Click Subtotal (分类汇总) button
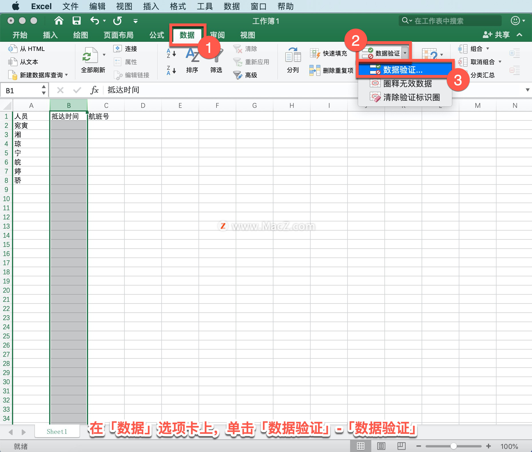This screenshot has height=452, width=532. coord(483,75)
